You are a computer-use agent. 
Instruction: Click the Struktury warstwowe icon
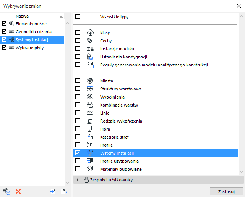(90, 89)
